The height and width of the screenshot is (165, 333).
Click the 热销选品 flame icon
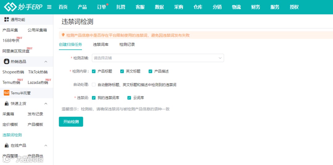6,61
